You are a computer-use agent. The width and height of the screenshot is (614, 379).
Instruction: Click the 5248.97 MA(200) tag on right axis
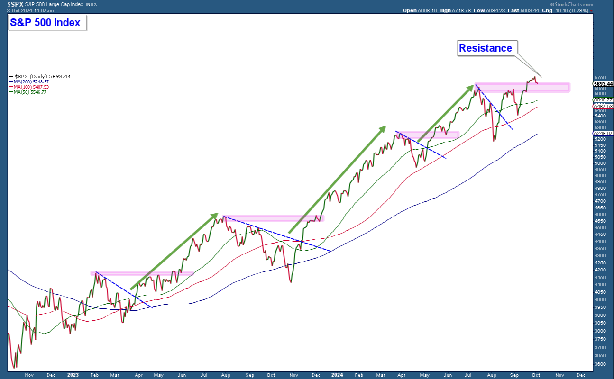(603, 134)
